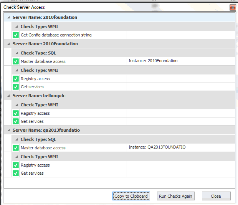Collapse Check Type: WMI under bellumpdc
Screen dimensions: 238x205
(x=17, y=105)
